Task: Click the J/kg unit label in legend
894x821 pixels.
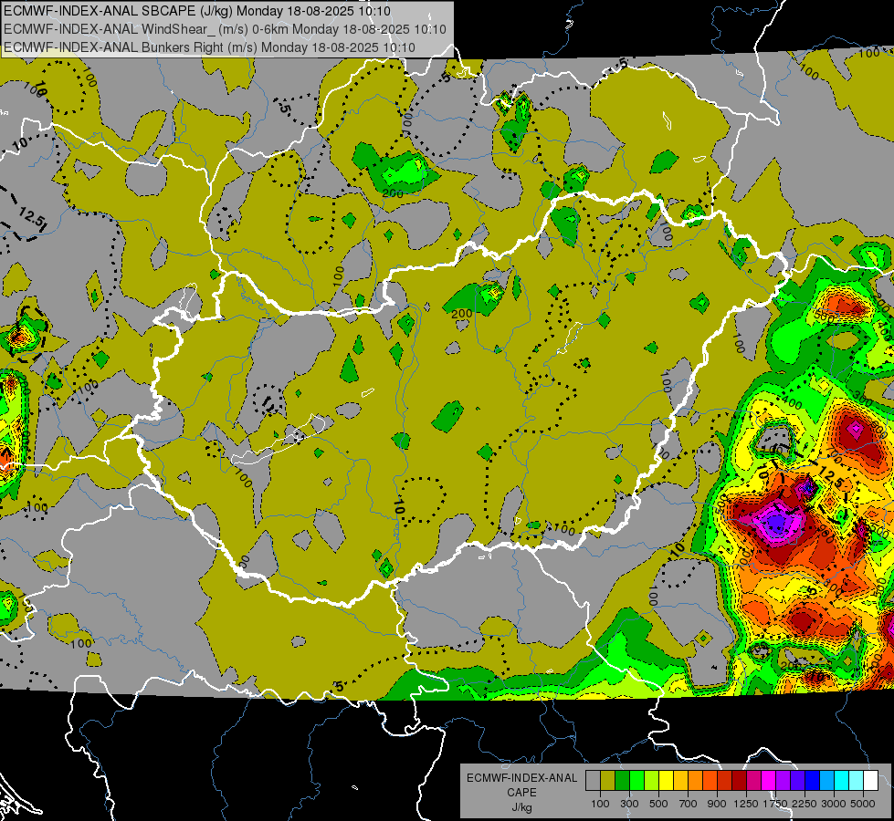Action: [x=521, y=807]
